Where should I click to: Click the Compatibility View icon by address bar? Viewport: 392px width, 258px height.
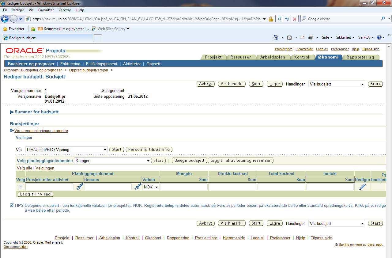coord(279,19)
